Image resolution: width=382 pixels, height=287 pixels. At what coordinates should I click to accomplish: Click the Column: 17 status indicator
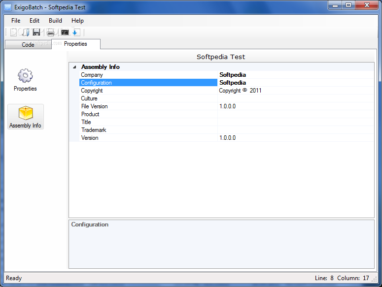click(x=353, y=278)
